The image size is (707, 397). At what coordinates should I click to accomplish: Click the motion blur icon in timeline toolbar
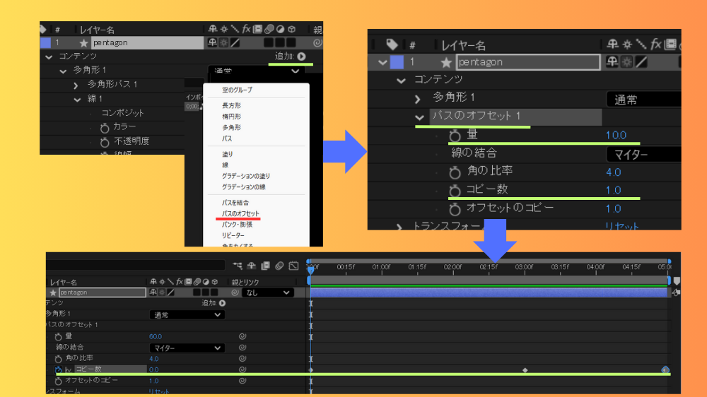click(280, 266)
